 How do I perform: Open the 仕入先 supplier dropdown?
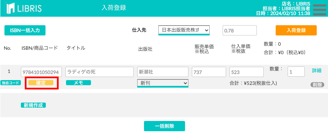184,30
